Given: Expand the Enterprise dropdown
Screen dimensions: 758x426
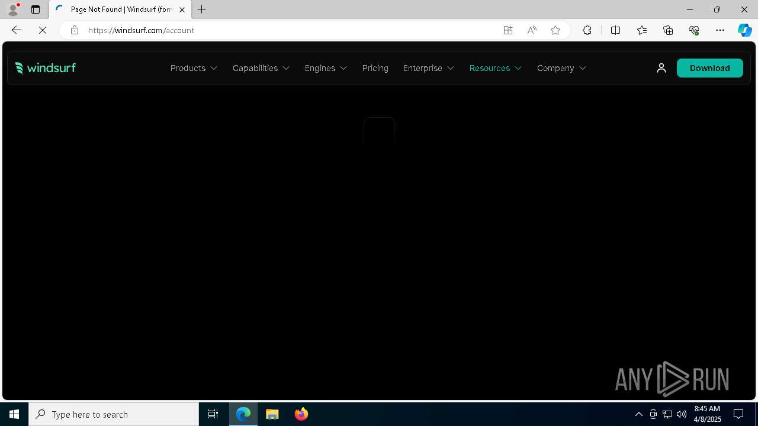Looking at the screenshot, I should [x=429, y=68].
